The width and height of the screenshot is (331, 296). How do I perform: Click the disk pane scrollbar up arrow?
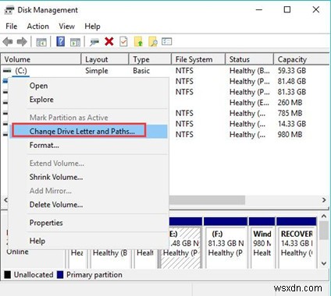pos(324,216)
